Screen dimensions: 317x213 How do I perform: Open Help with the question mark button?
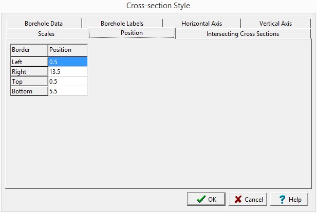coord(289,199)
